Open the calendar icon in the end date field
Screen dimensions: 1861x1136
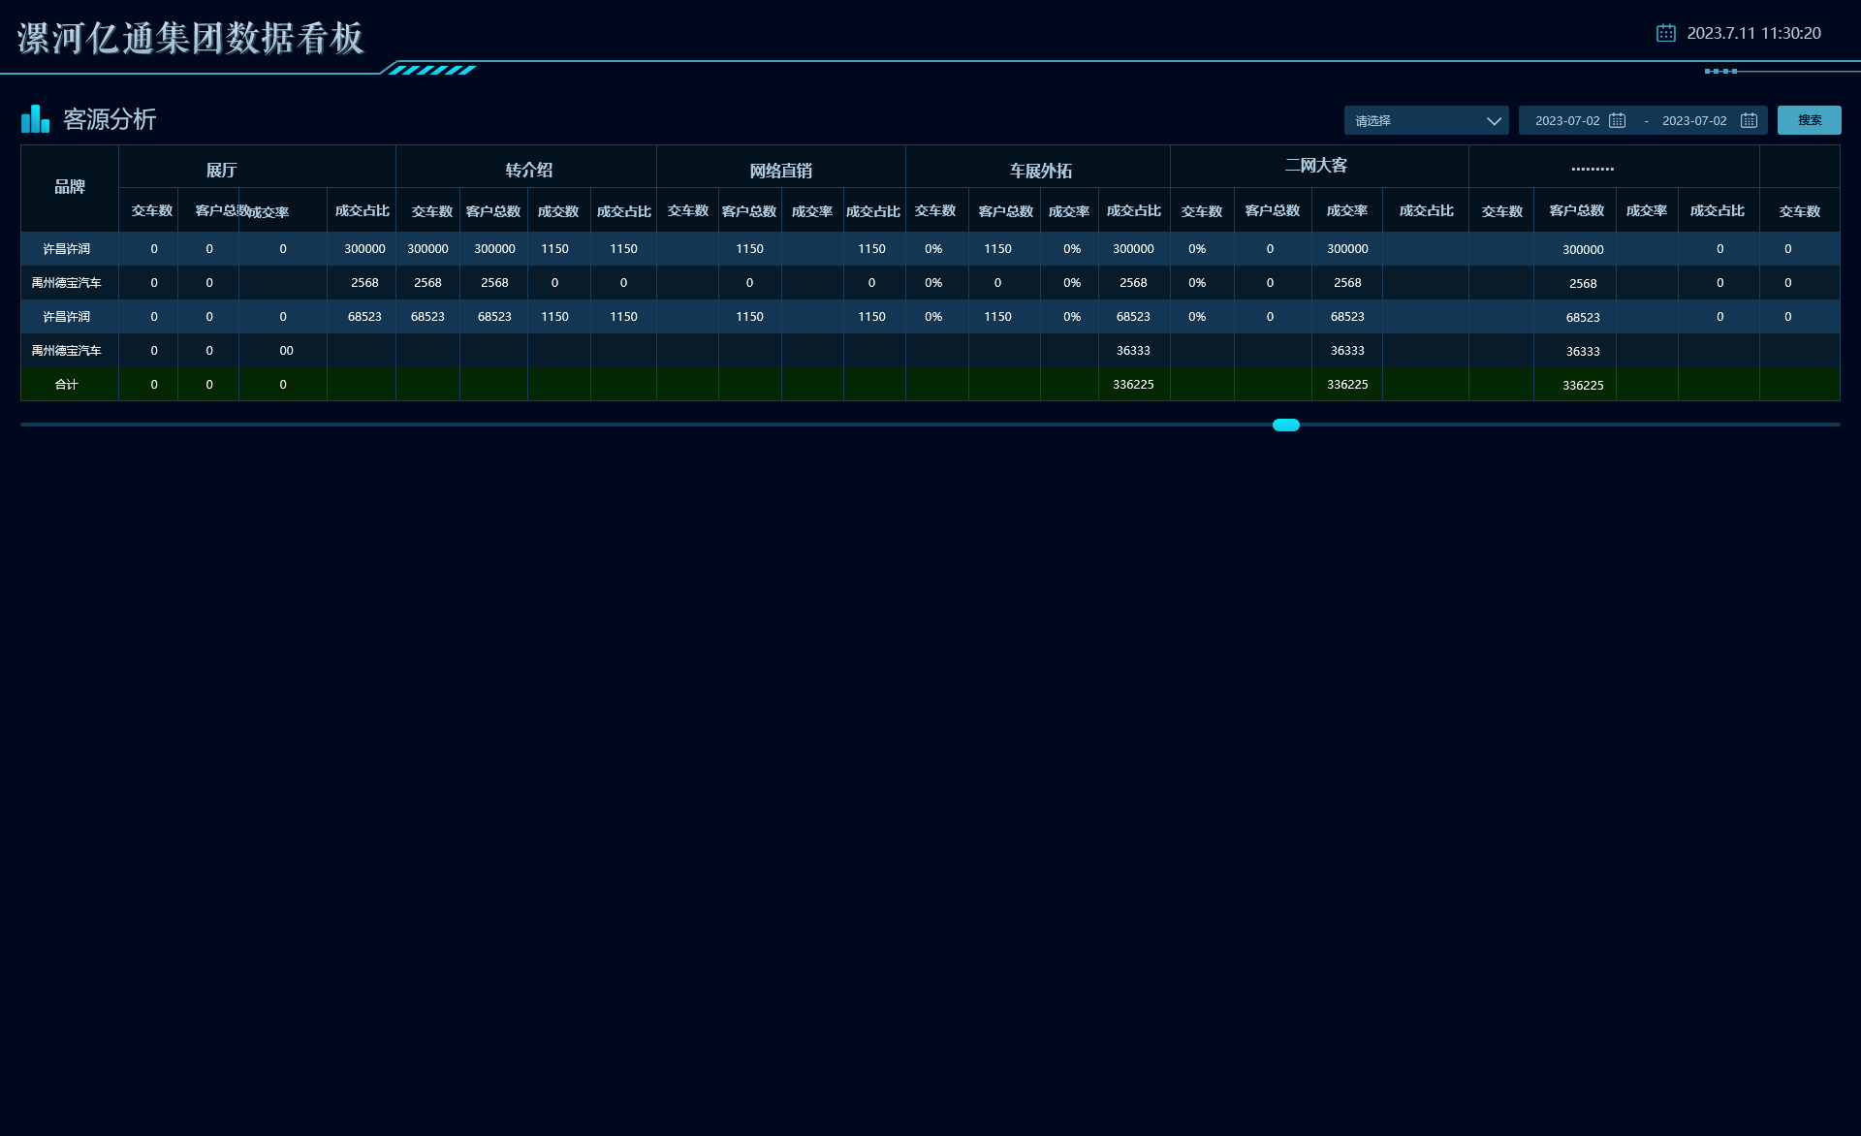coord(1749,120)
